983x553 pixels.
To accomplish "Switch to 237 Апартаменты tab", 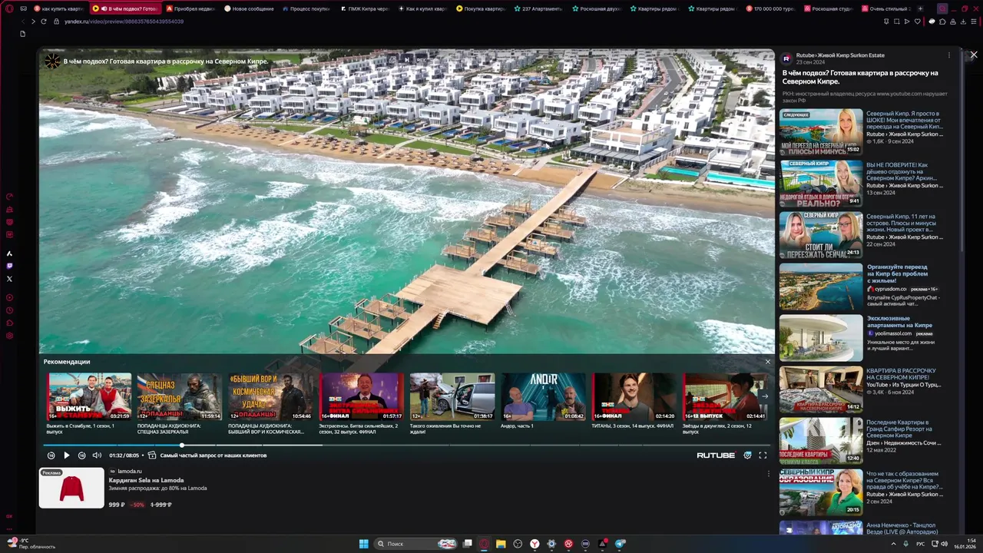I will [x=539, y=8].
